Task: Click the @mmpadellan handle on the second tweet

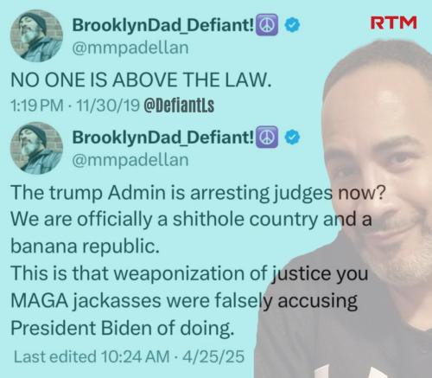Action: (130, 160)
